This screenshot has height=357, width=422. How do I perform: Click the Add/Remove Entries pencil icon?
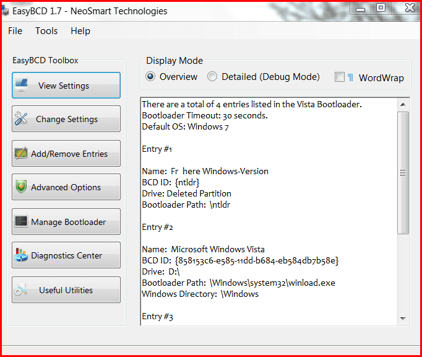pos(21,153)
